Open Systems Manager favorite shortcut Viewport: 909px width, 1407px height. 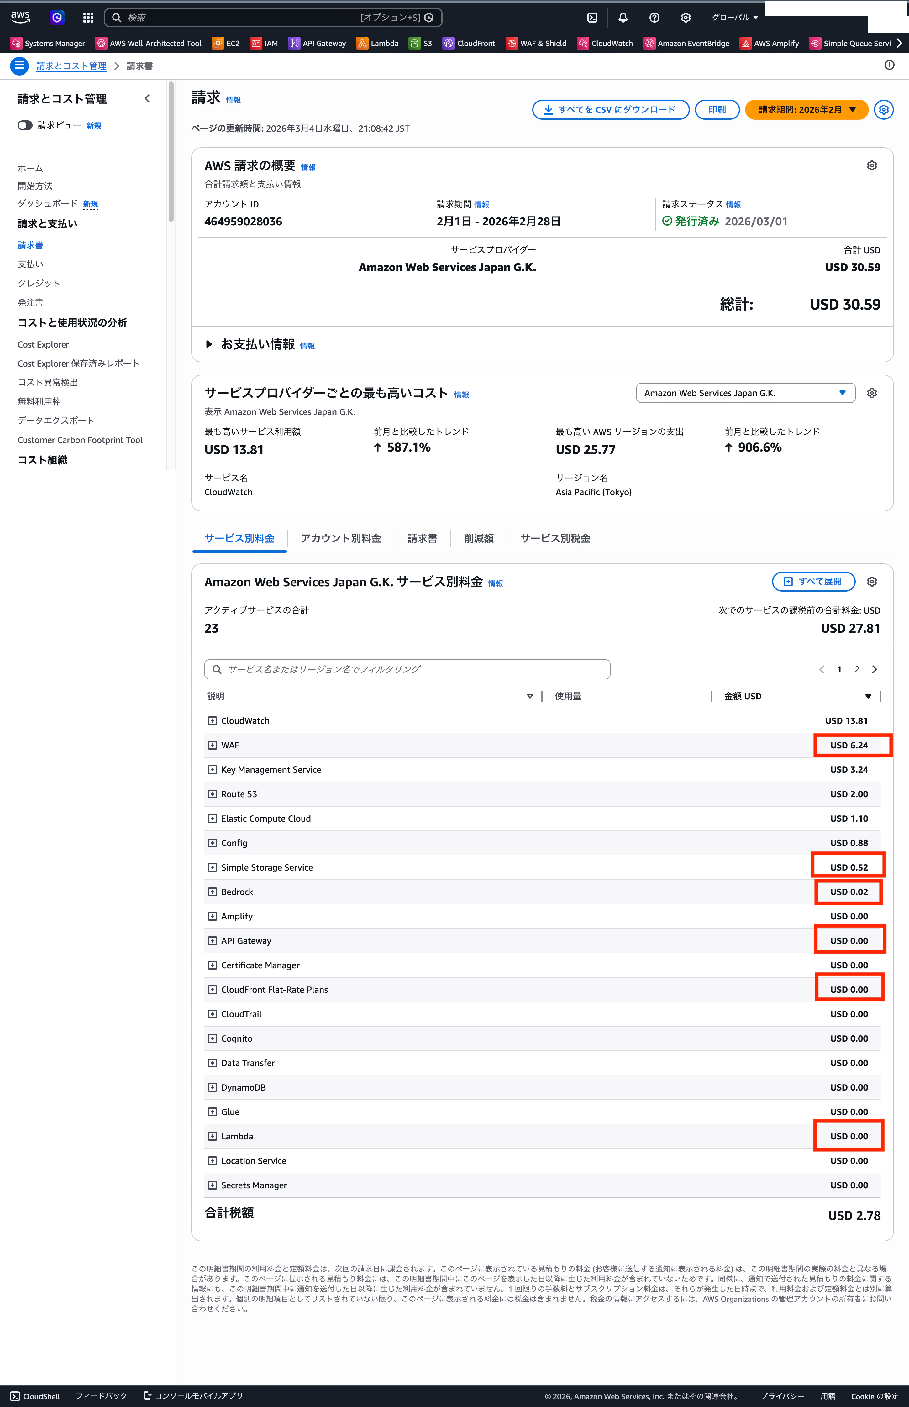point(48,43)
